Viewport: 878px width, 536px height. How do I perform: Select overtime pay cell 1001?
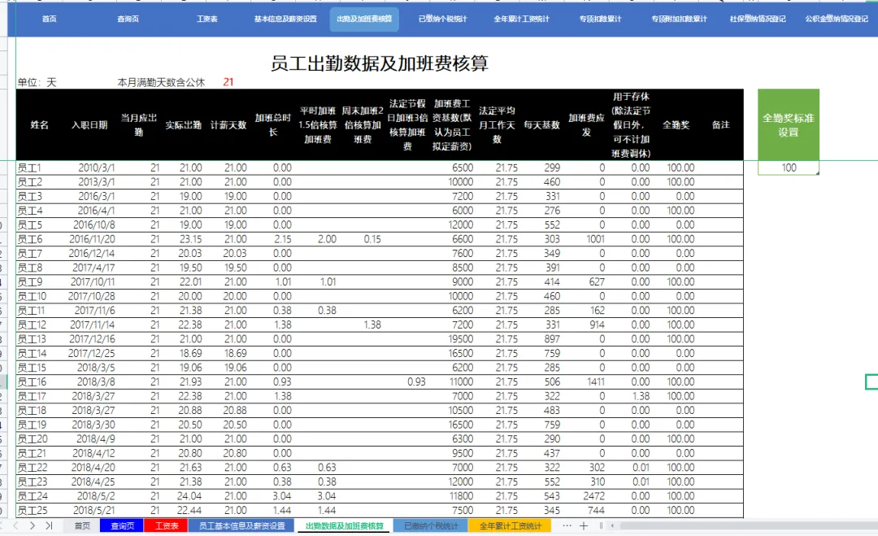[x=586, y=239]
